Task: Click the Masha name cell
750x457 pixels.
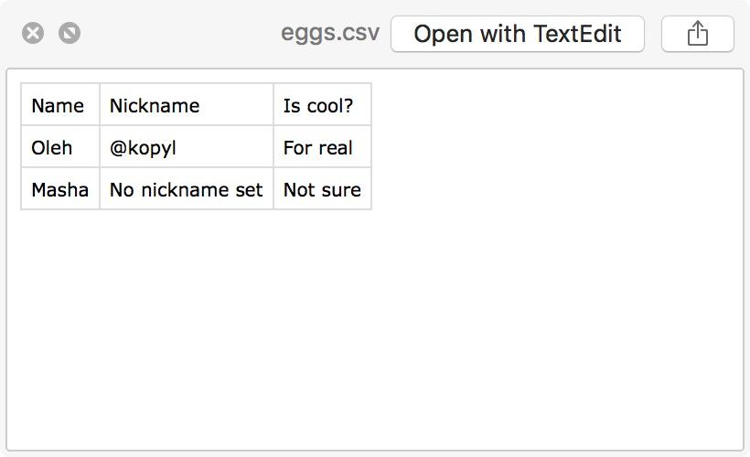Action: click(x=60, y=189)
